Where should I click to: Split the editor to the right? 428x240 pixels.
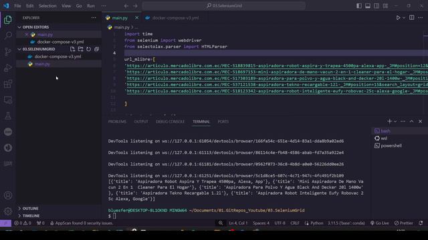click(412, 18)
